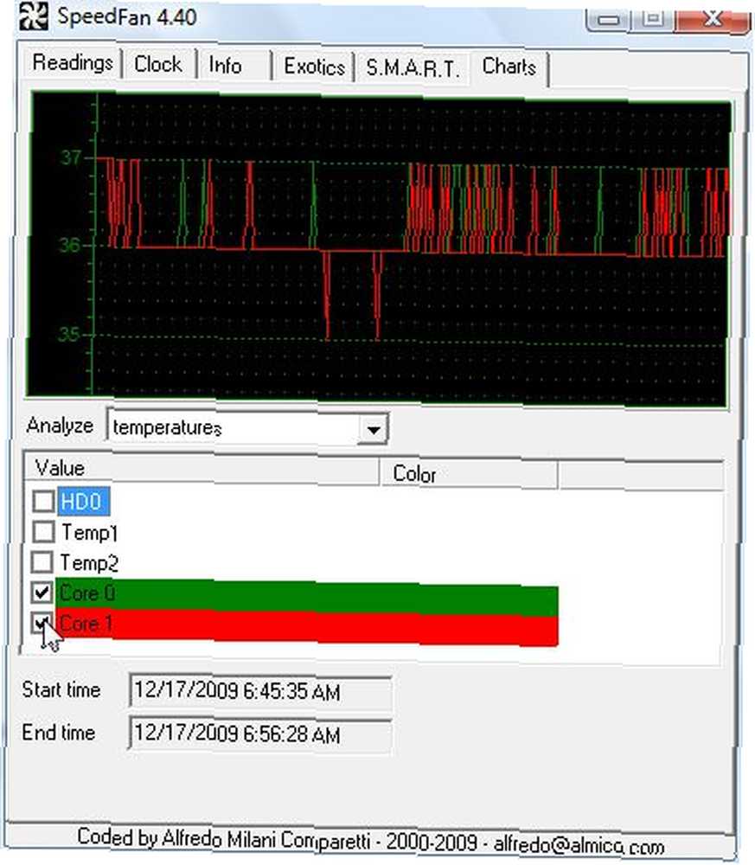Select the Charts tab
The image size is (755, 865).
[509, 67]
